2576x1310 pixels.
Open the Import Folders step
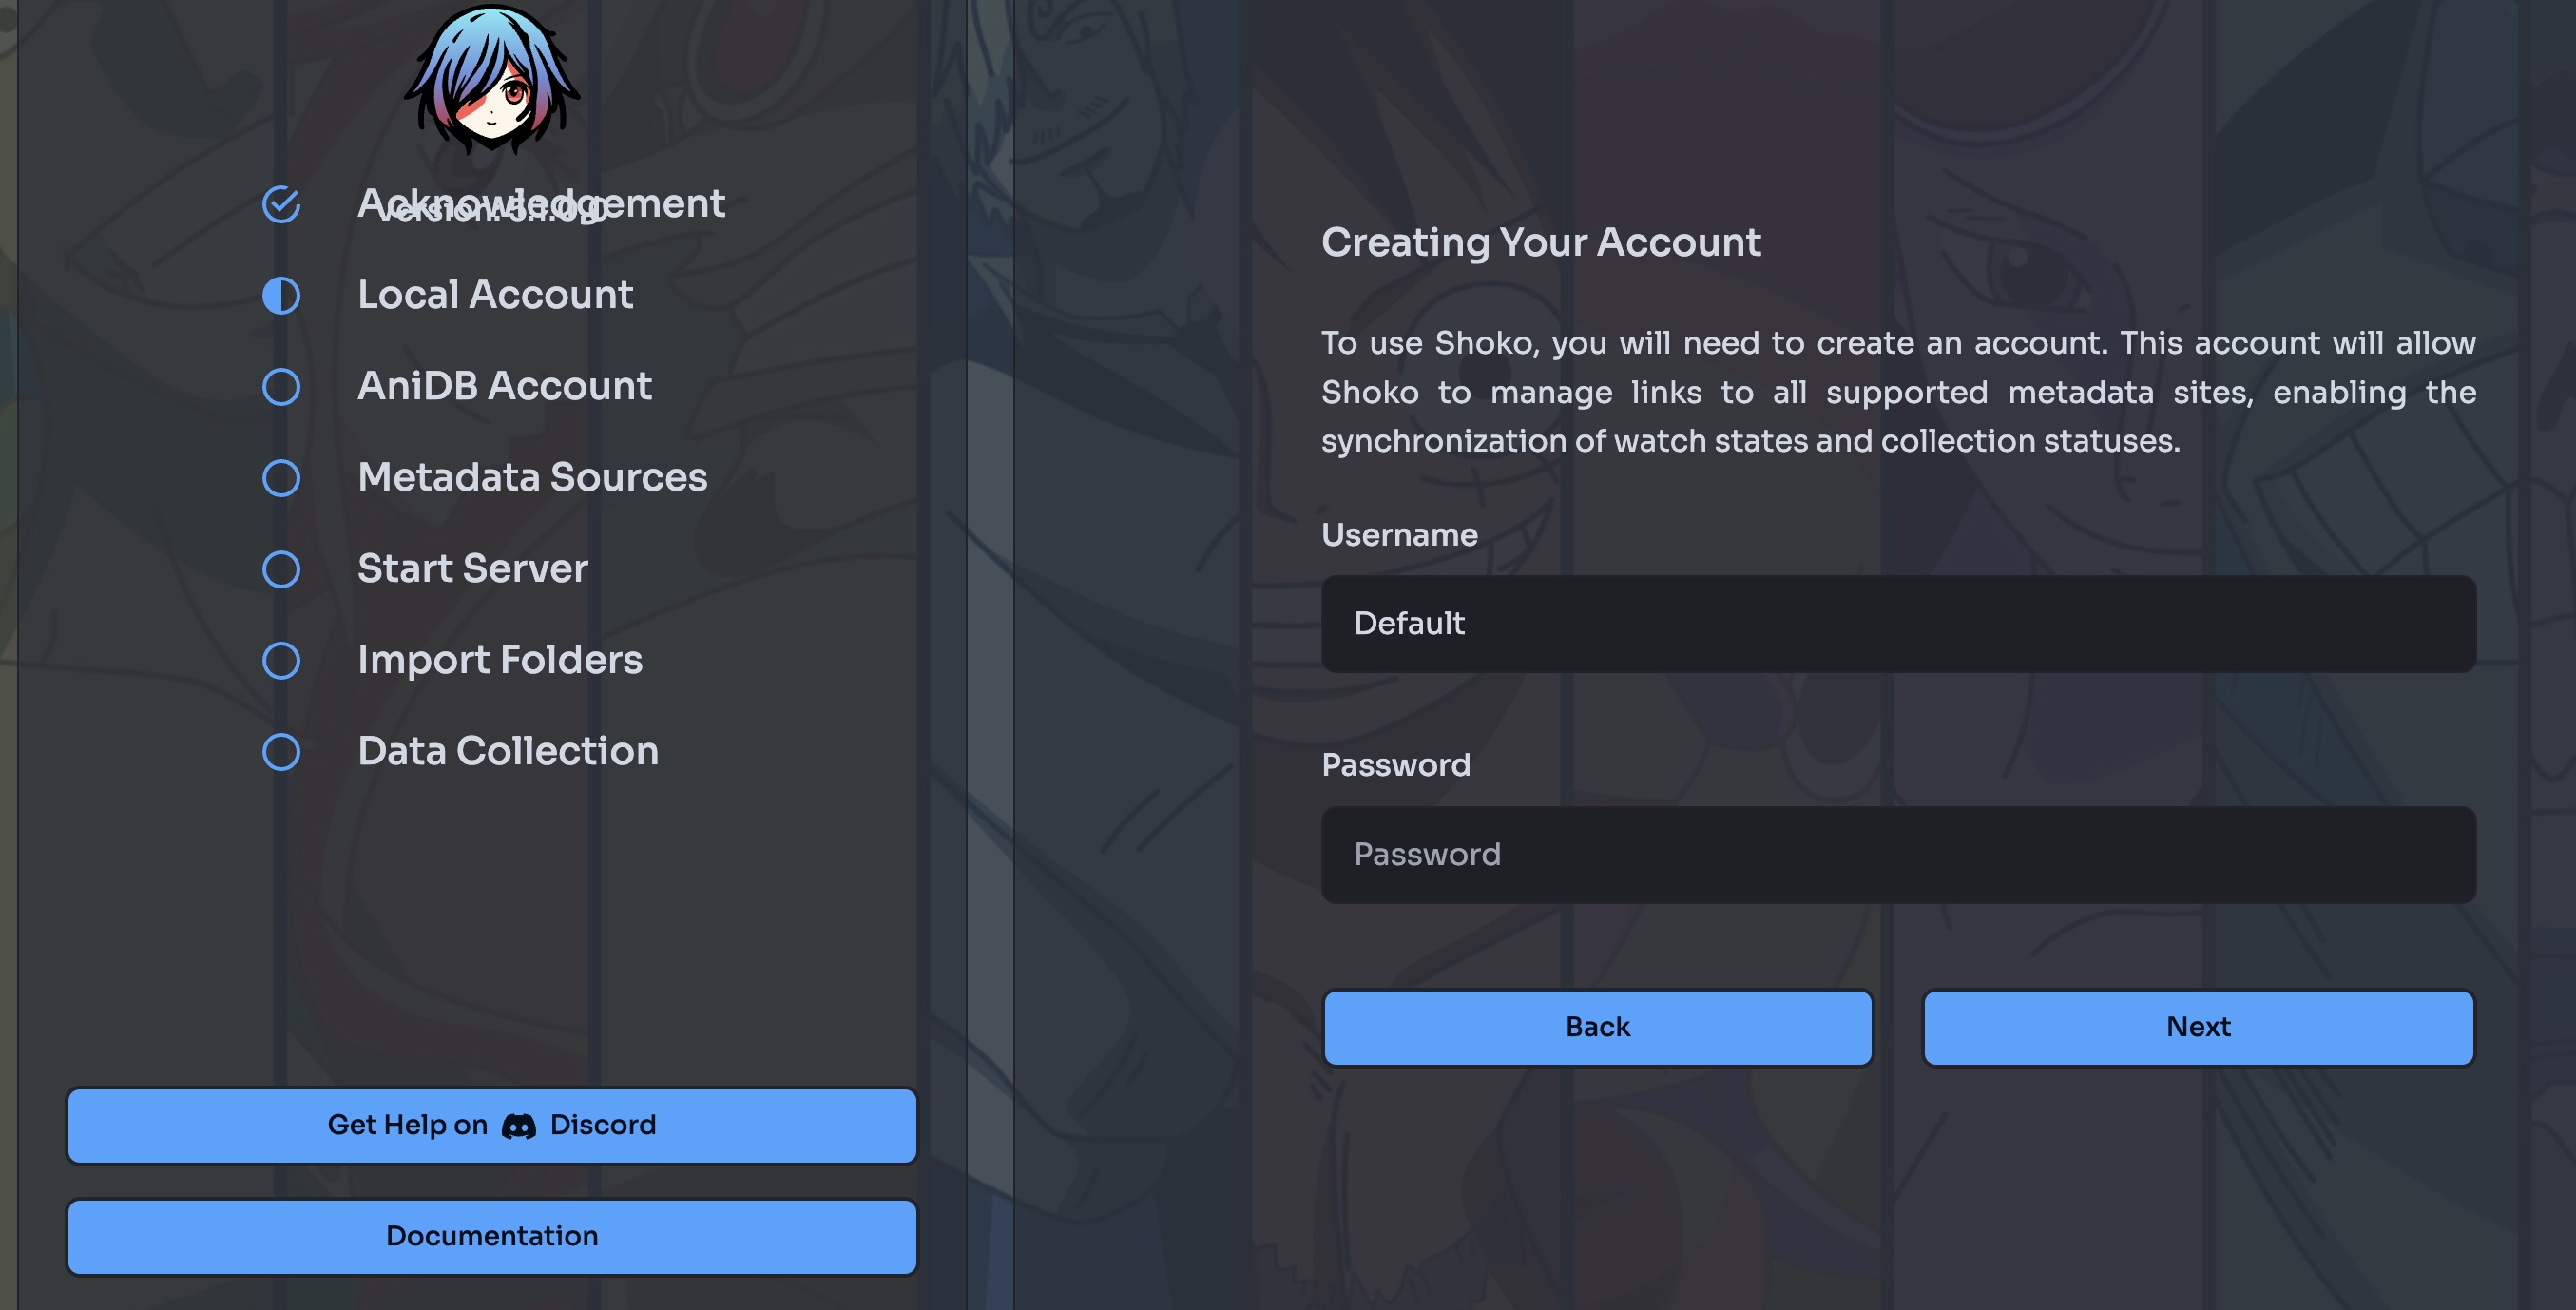tap(500, 660)
